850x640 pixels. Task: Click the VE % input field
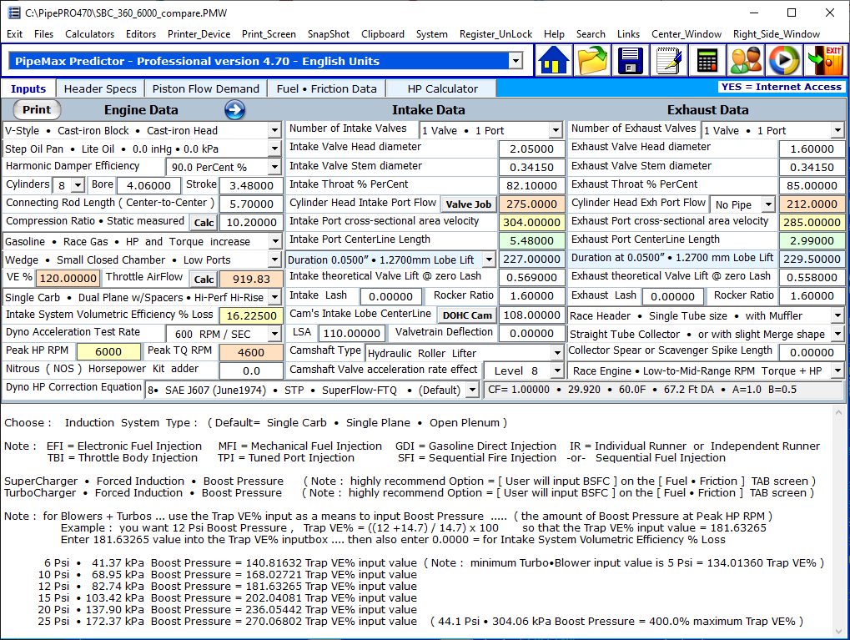coord(68,279)
